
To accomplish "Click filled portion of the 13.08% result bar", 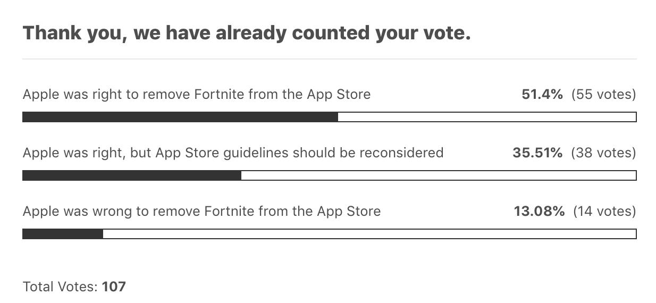I will tap(63, 234).
